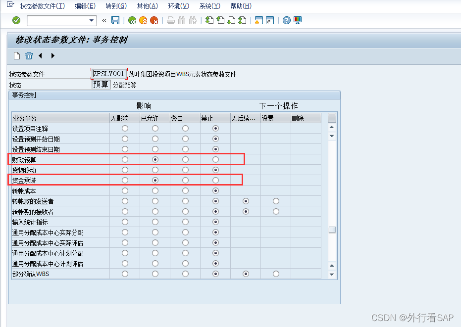Click the Create New Session icon
461x327 pixels.
click(x=258, y=20)
